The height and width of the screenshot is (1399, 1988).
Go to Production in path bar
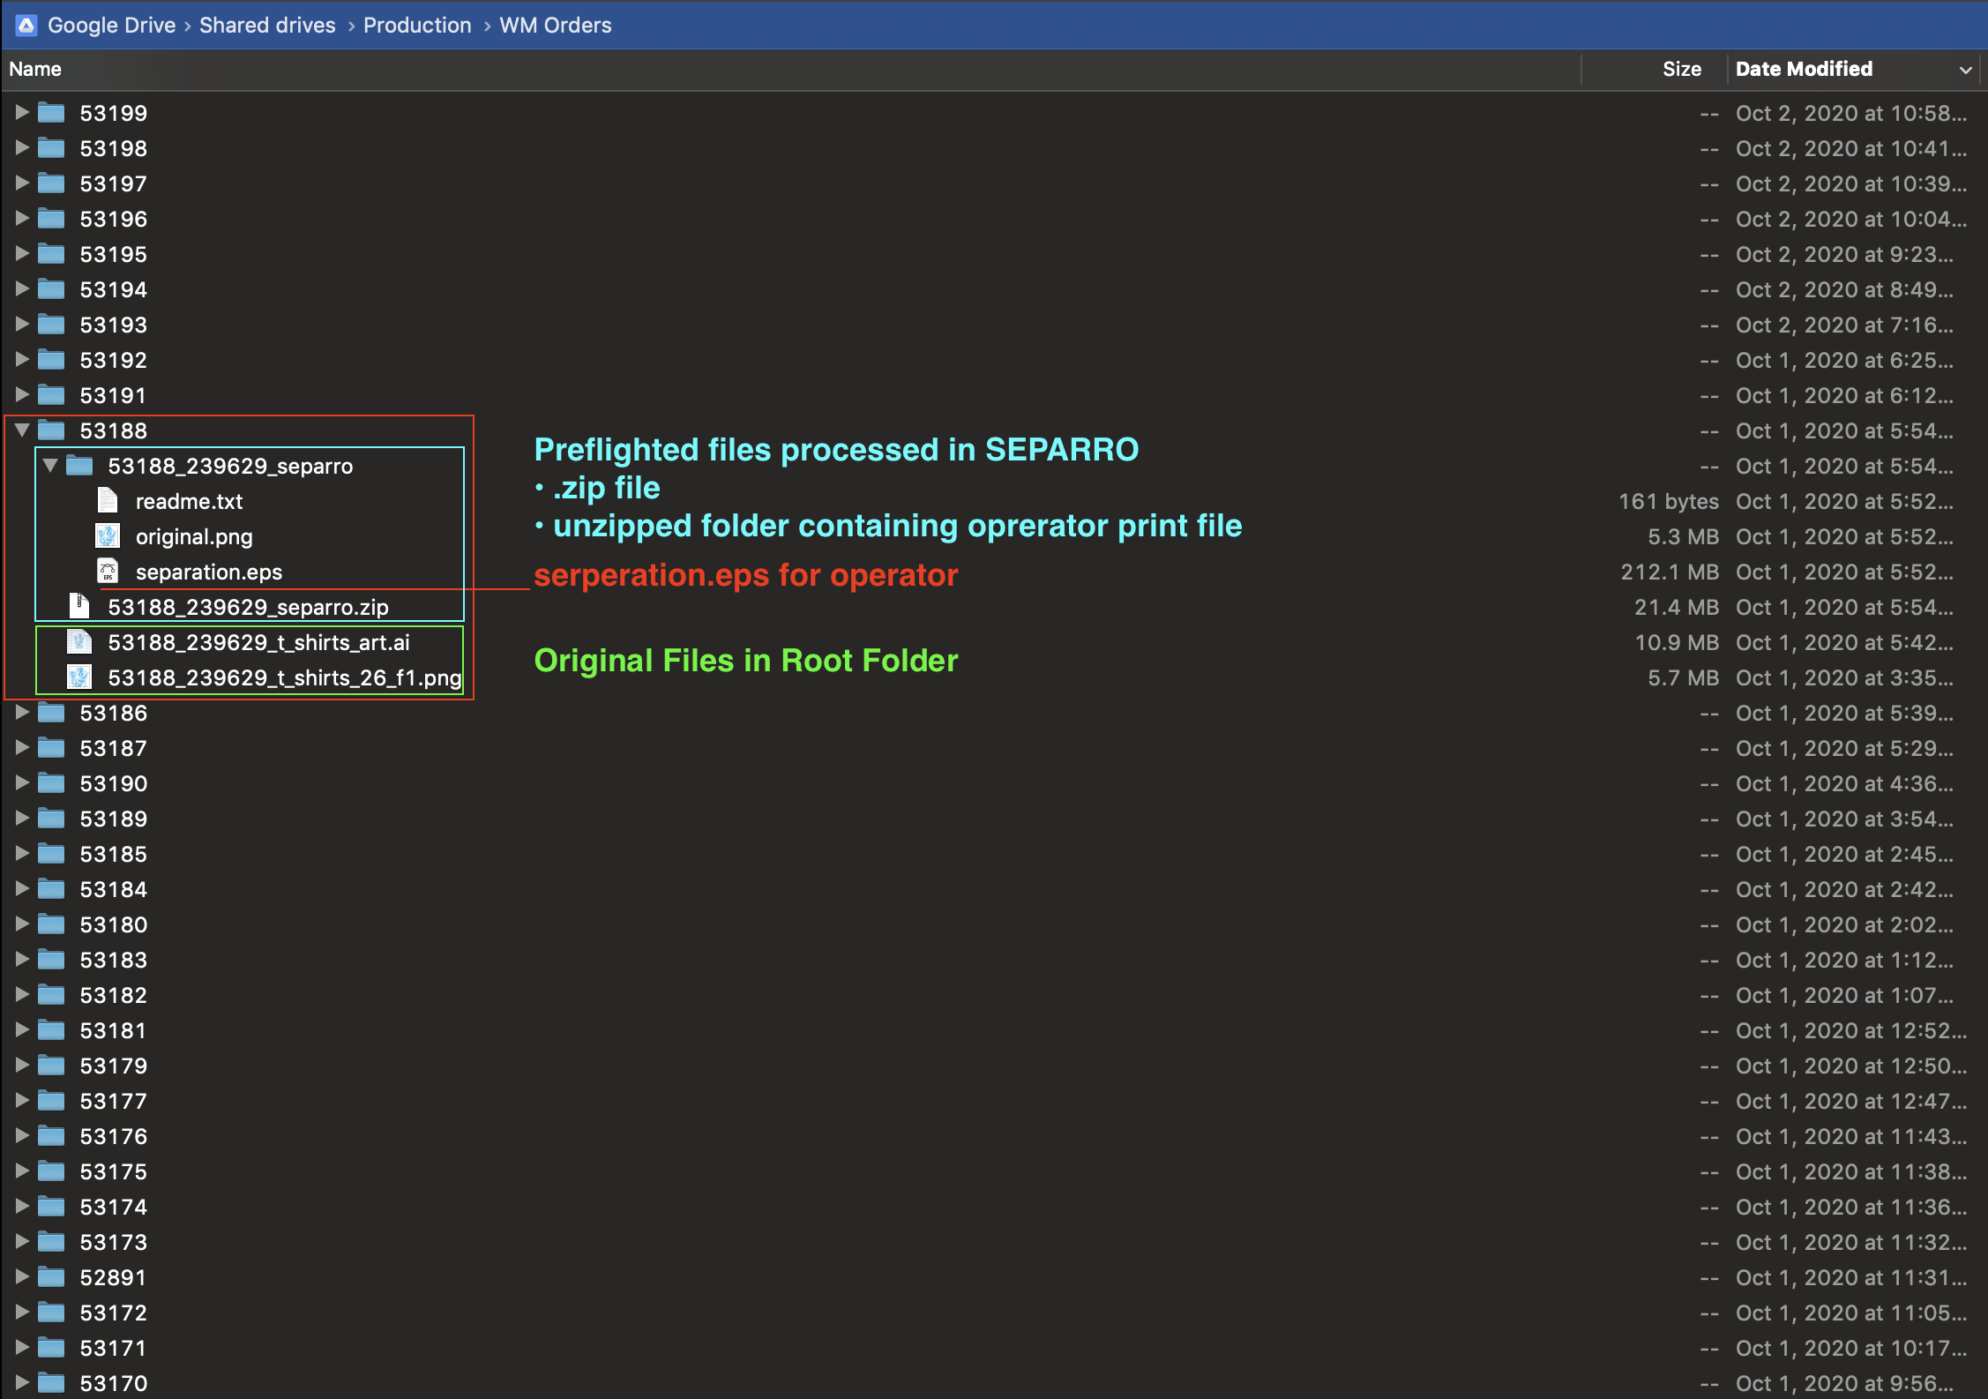coord(417,25)
